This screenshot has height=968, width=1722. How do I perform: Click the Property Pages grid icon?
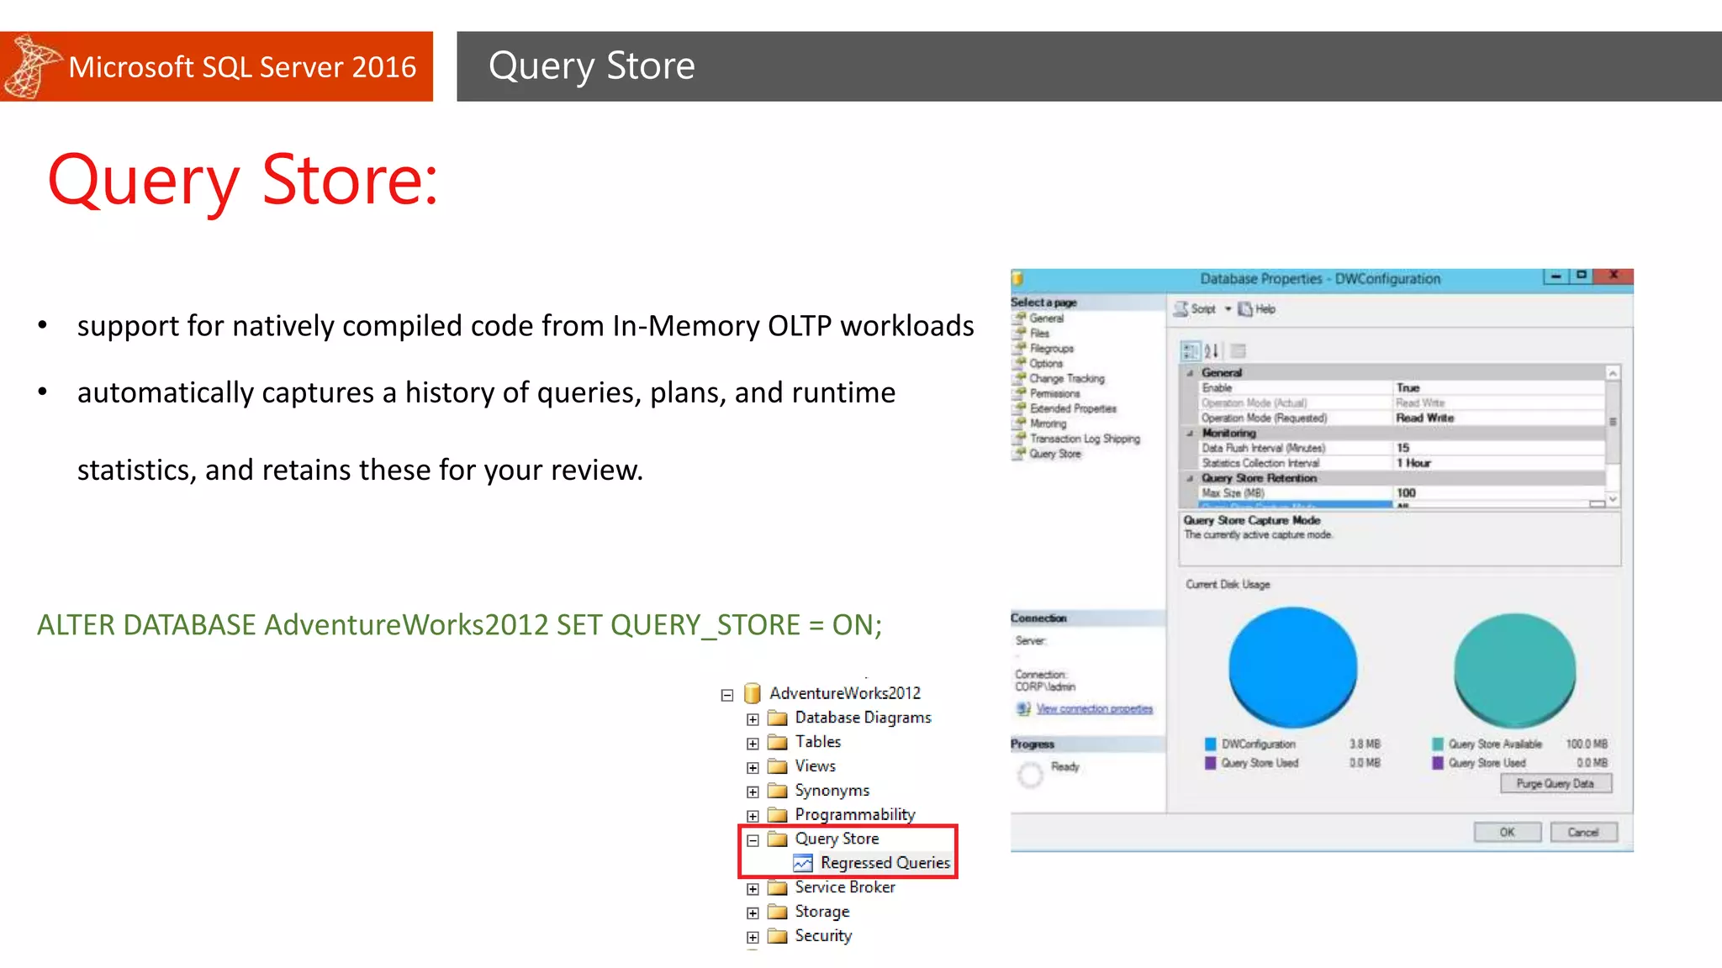[1238, 351]
